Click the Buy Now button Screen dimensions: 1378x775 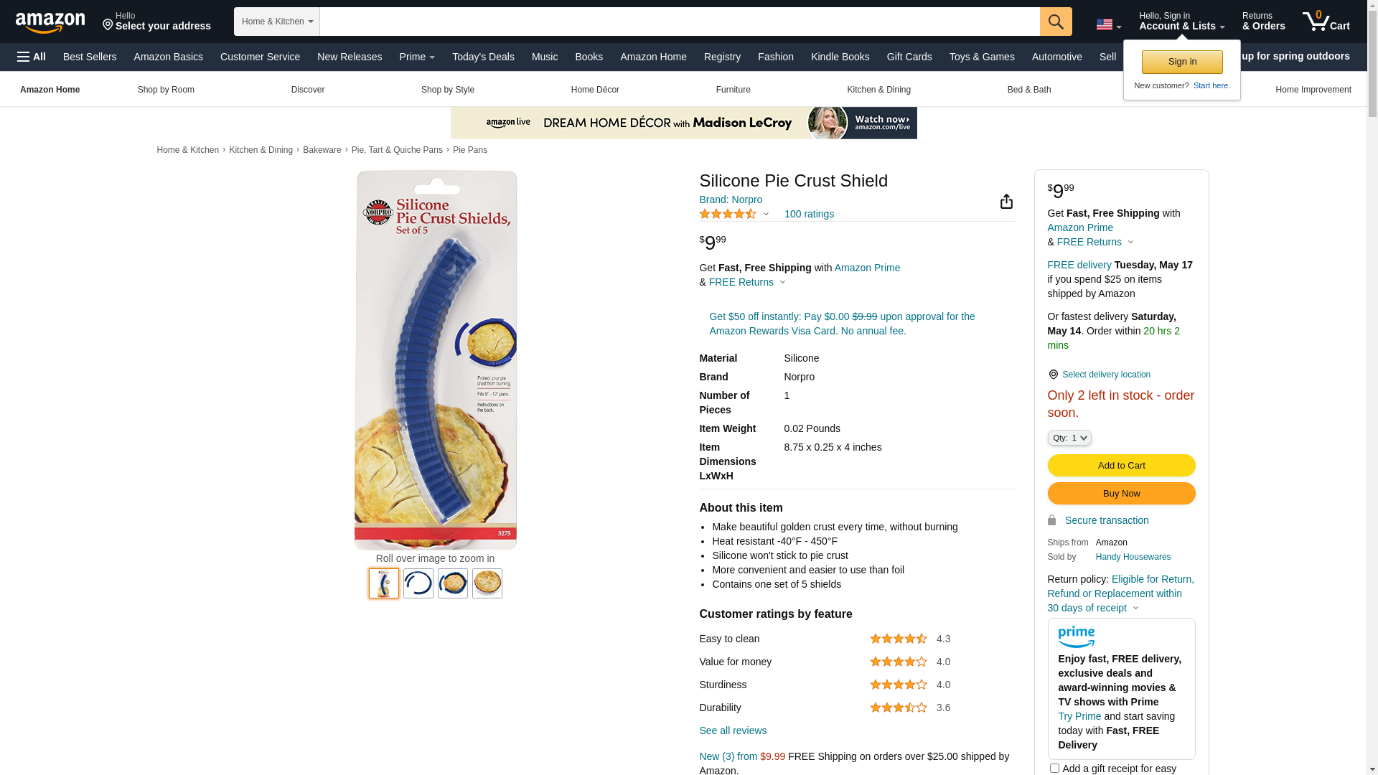pos(1121,494)
